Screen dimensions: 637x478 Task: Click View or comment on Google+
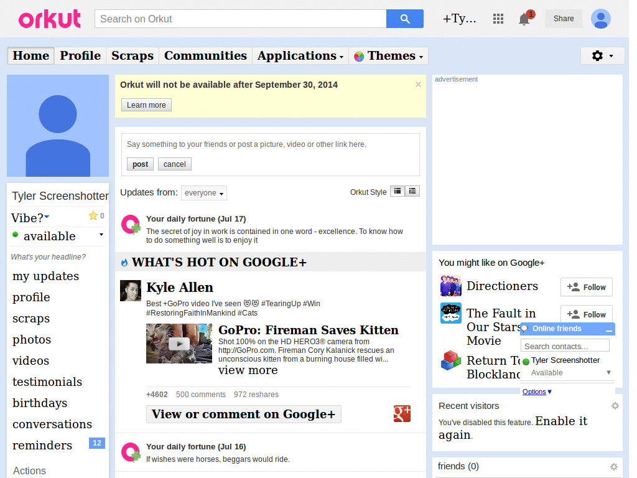pyautogui.click(x=244, y=414)
